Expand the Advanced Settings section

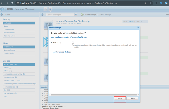pos(54,52)
